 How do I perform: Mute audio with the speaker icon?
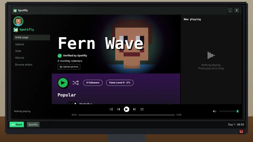tap(215, 111)
